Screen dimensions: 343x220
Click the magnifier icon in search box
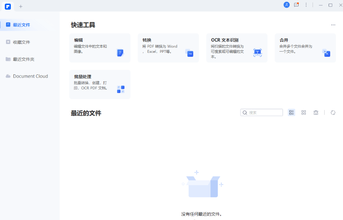click(245, 113)
